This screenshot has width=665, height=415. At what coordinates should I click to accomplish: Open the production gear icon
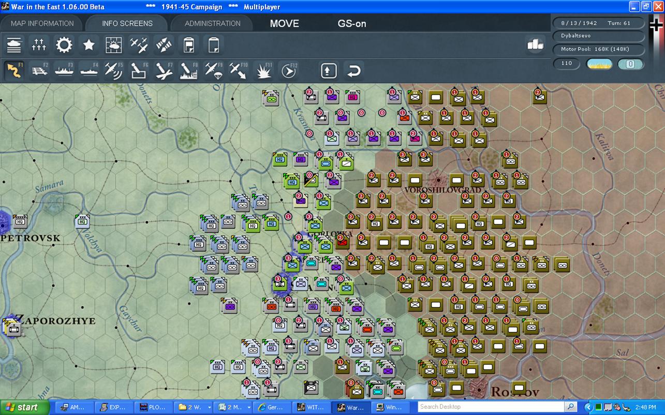(64, 45)
